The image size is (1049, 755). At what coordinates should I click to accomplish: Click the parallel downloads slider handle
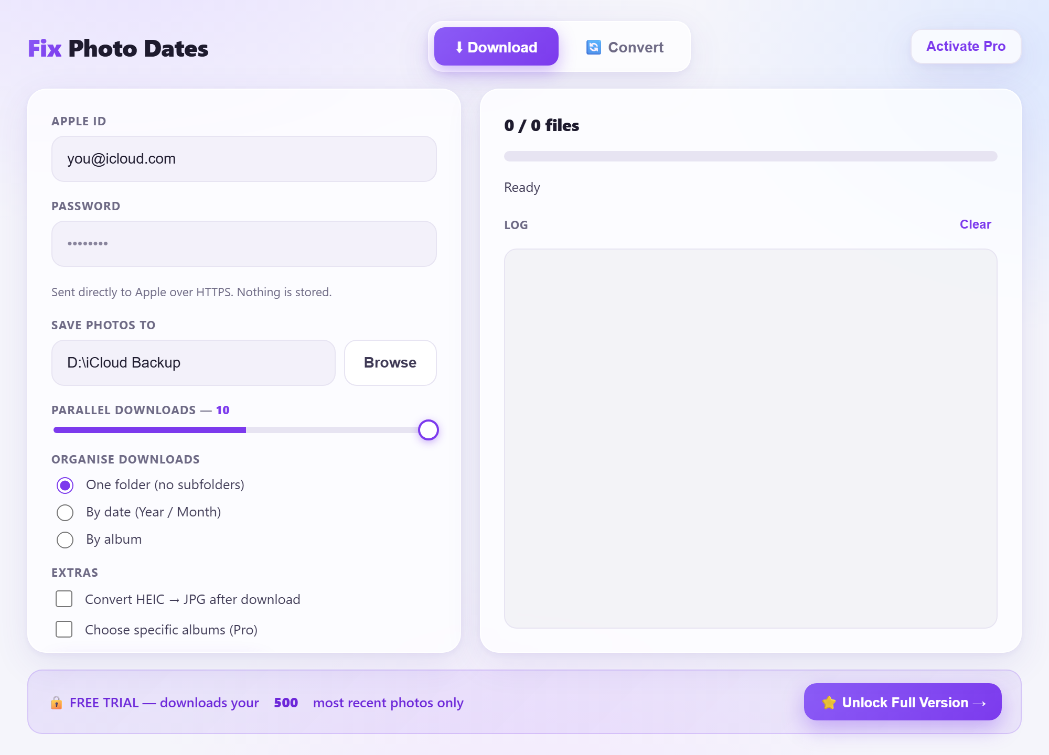pyautogui.click(x=429, y=430)
